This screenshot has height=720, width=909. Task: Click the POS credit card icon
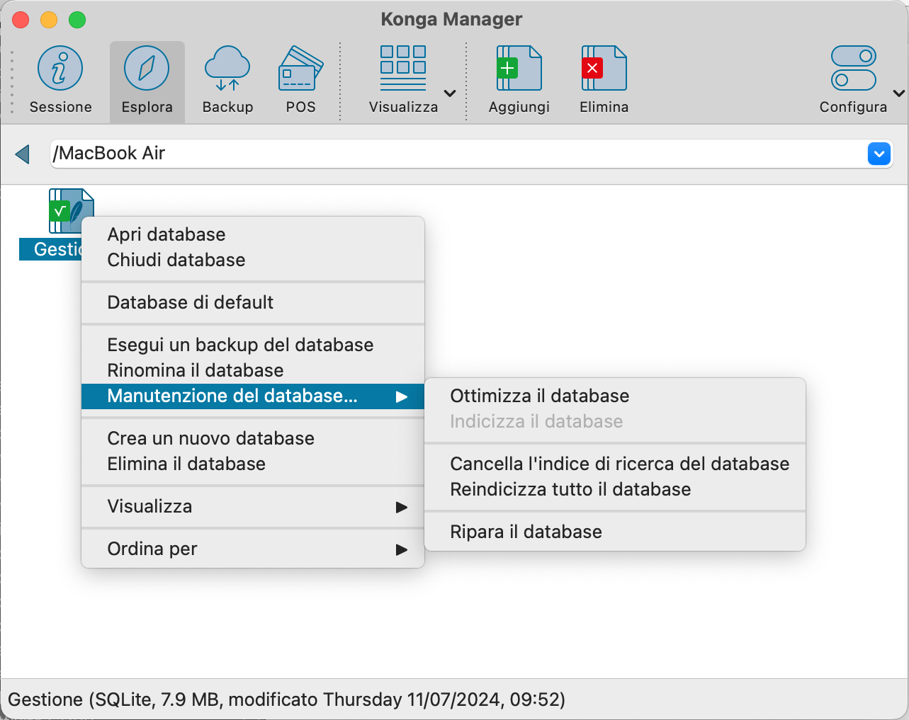[x=300, y=69]
